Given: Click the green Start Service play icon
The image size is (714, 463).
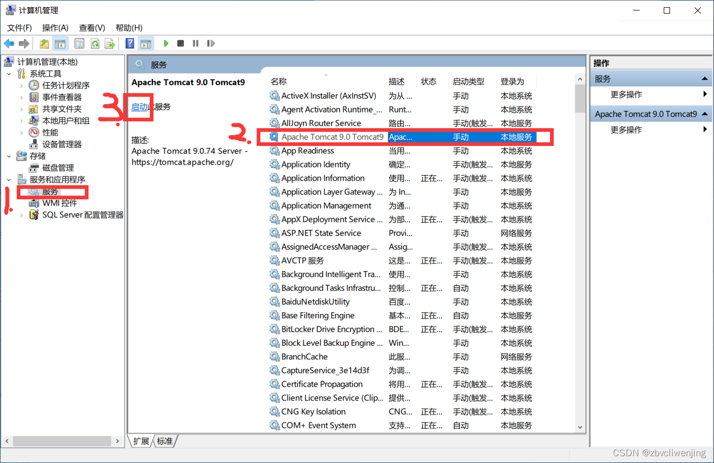Looking at the screenshot, I should coord(166,43).
